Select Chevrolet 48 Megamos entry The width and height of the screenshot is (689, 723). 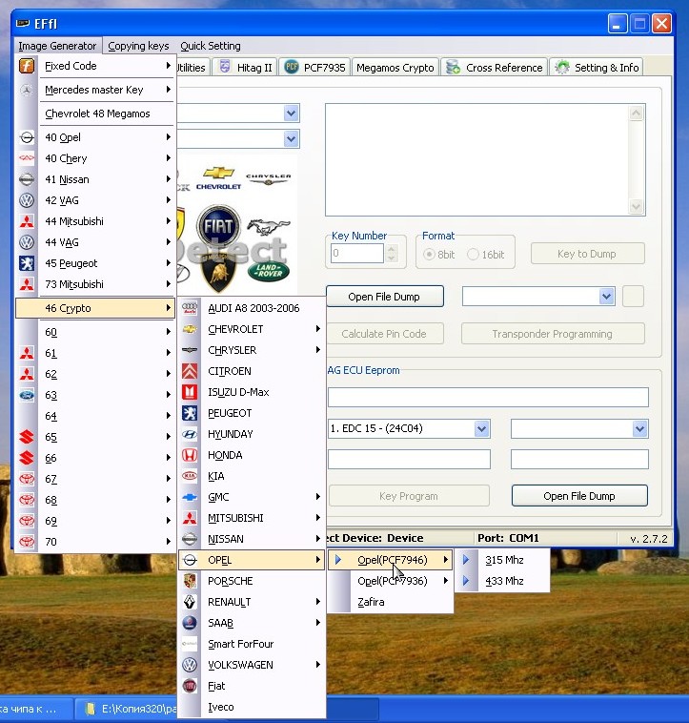pyautogui.click(x=95, y=114)
